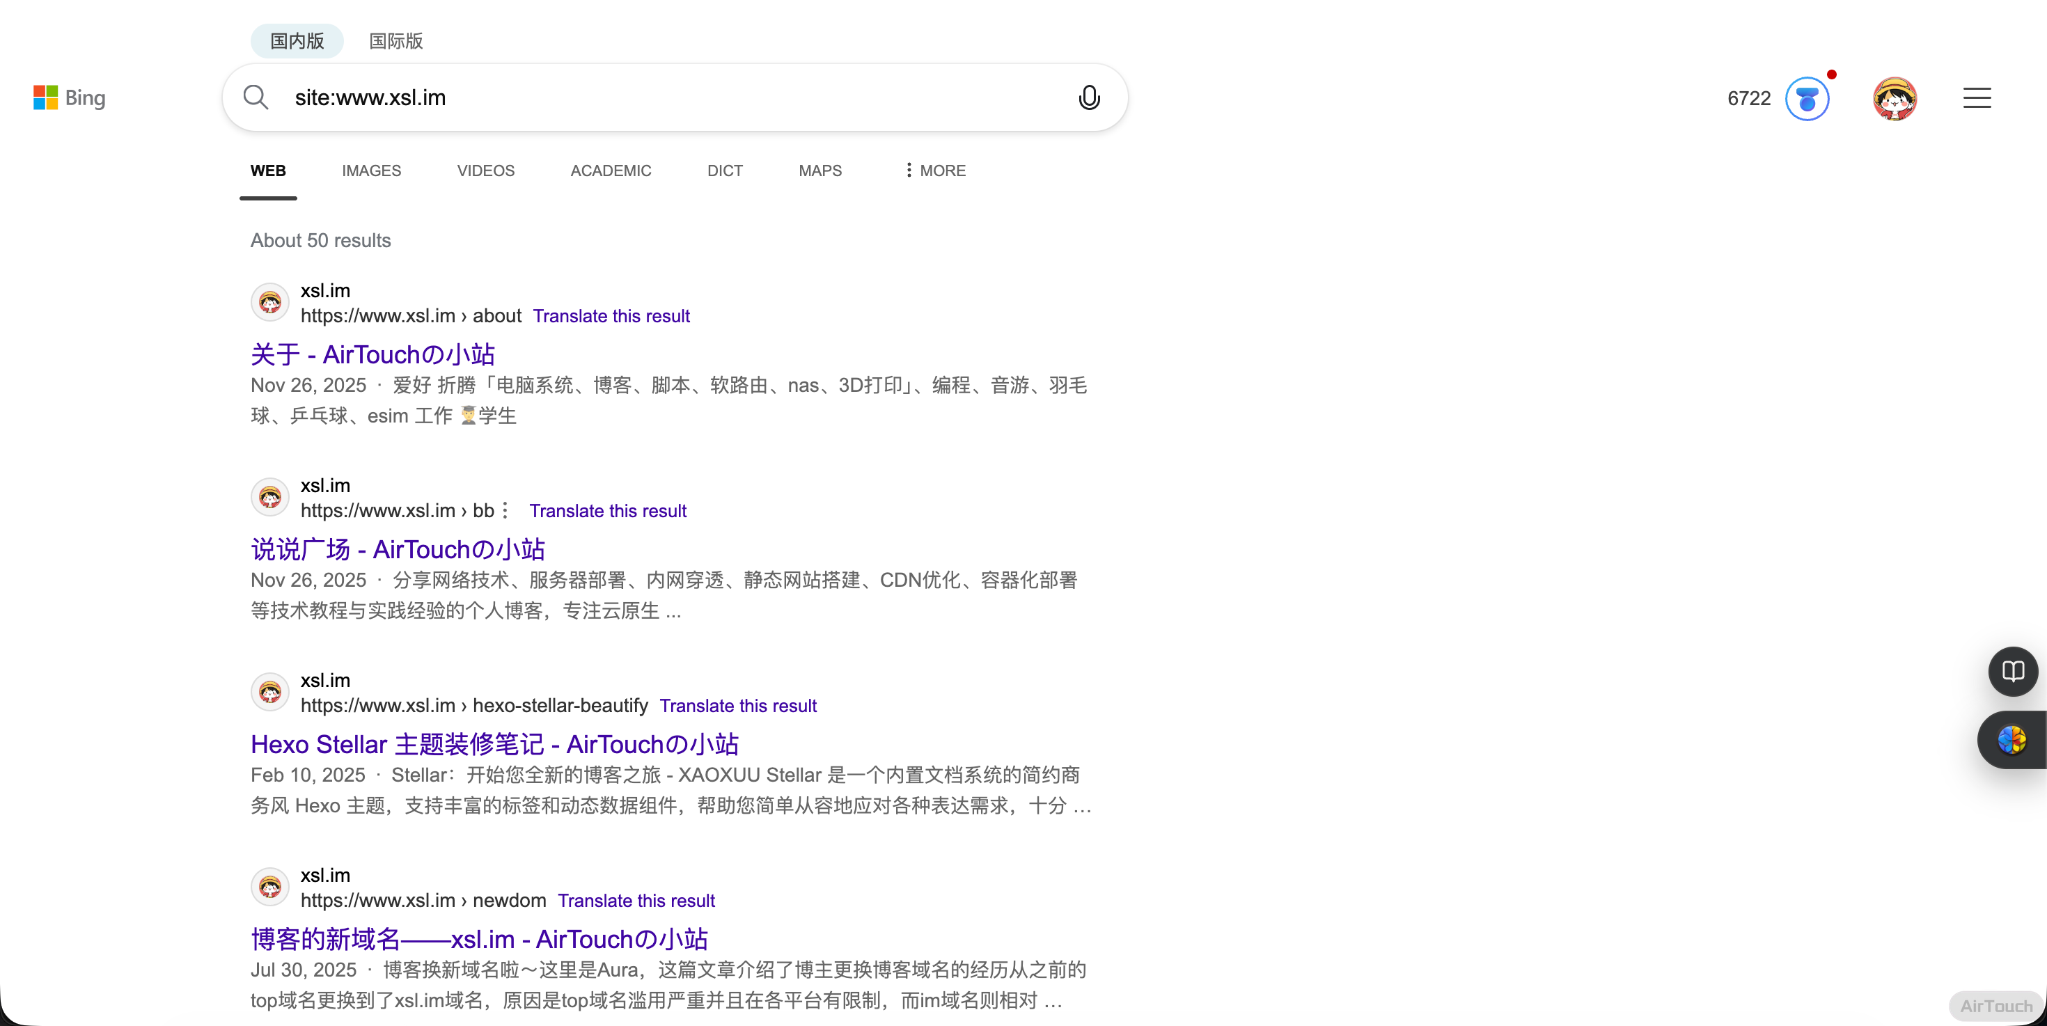The image size is (2047, 1026).
Task: Open the colorful Copilot floating button
Action: (x=2011, y=740)
